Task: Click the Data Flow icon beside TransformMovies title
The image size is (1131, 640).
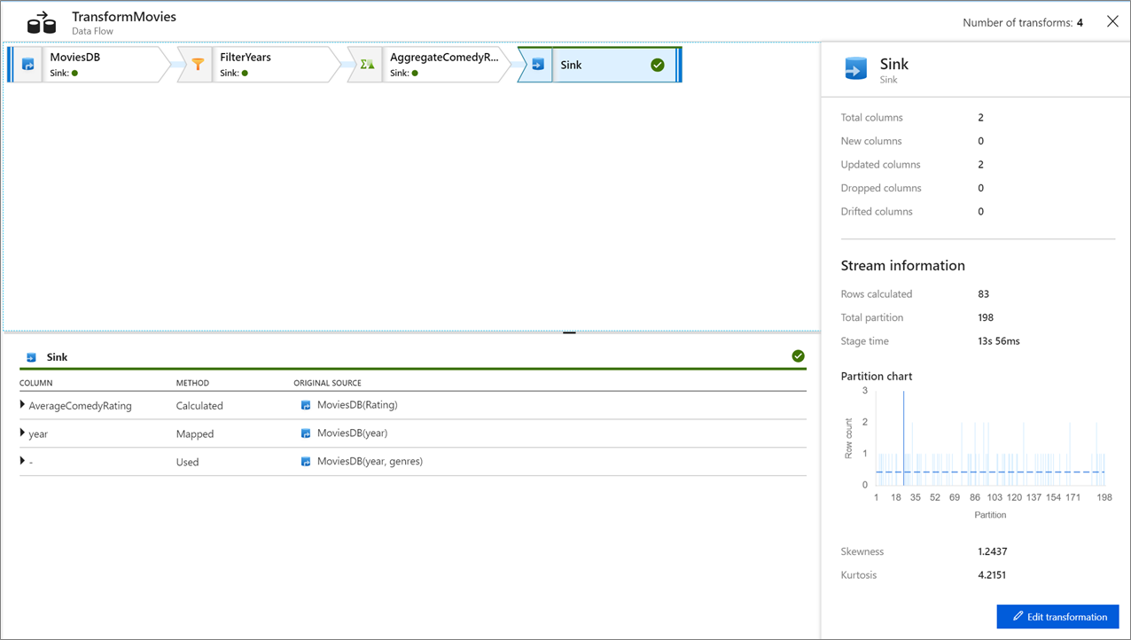Action: point(40,21)
